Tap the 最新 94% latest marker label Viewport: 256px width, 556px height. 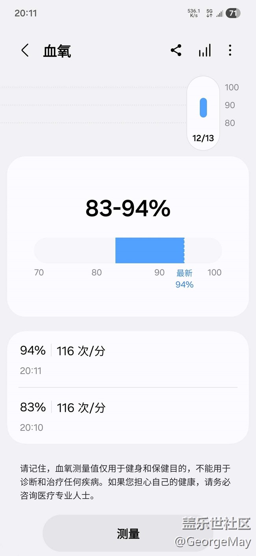click(x=184, y=278)
